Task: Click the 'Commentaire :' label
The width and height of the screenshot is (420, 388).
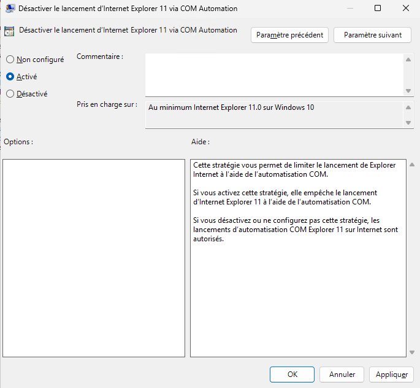Action: point(100,56)
